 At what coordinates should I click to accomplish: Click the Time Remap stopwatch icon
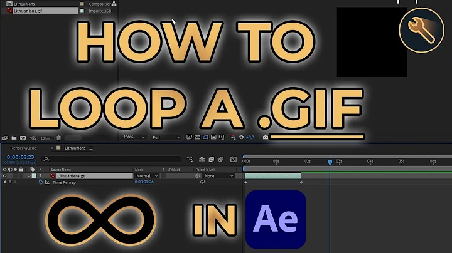(41, 182)
